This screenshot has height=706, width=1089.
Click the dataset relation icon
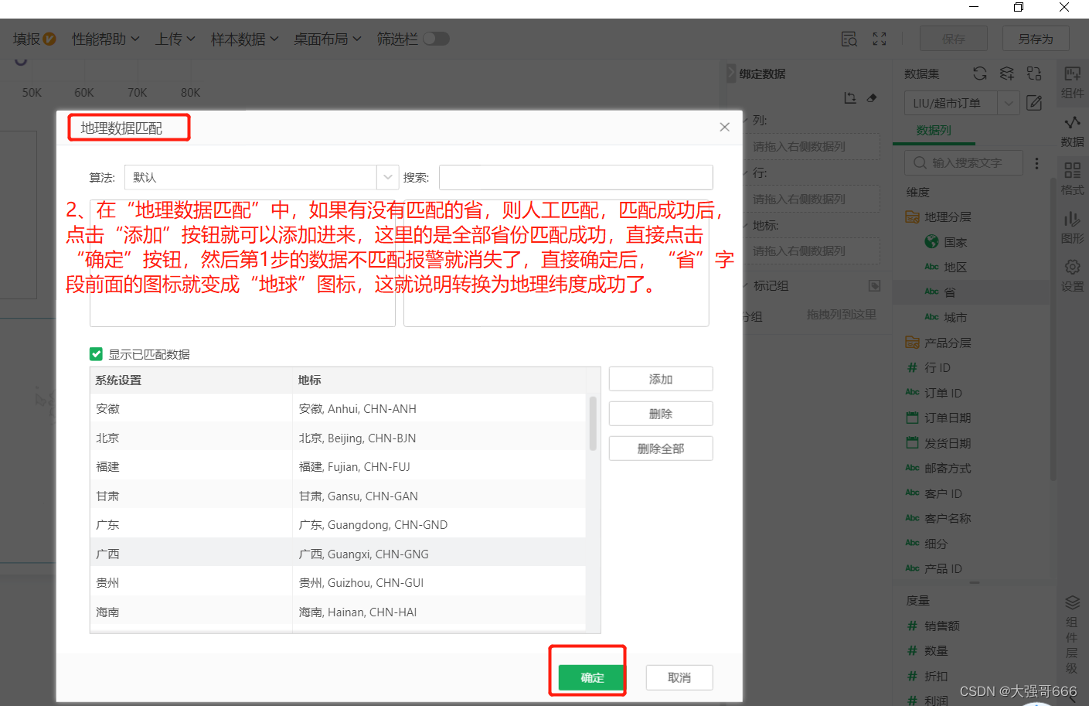pyautogui.click(x=1034, y=73)
